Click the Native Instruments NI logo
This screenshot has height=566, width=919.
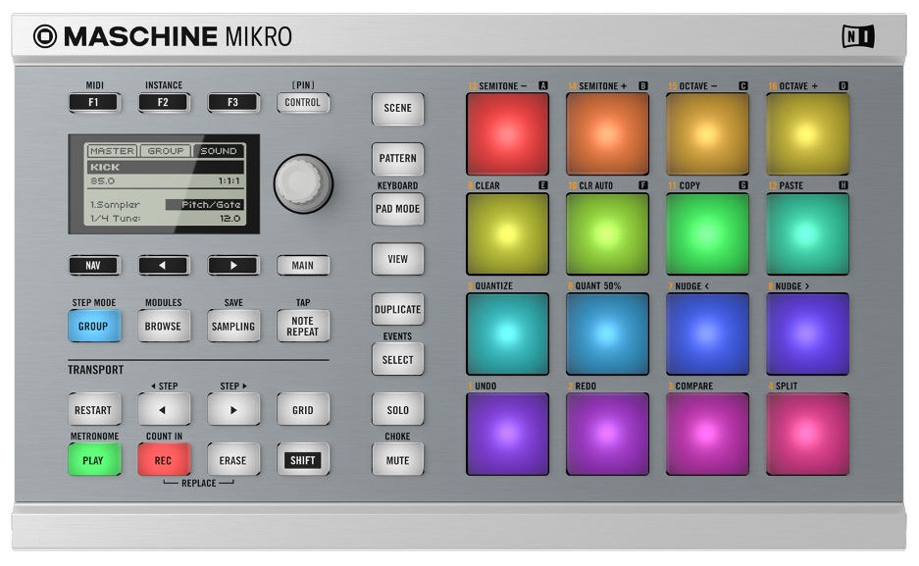coord(858,36)
